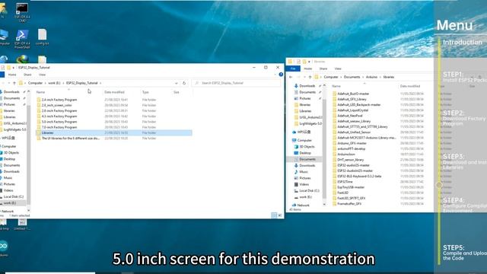Viewport: 487px width, 274px height.
Task: Go back in the libraries window
Action: click(291, 77)
